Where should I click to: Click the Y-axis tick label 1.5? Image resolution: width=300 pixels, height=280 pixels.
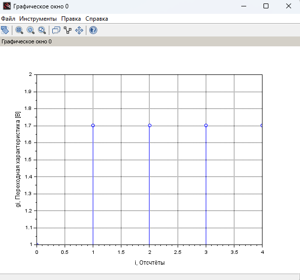click(x=28, y=160)
